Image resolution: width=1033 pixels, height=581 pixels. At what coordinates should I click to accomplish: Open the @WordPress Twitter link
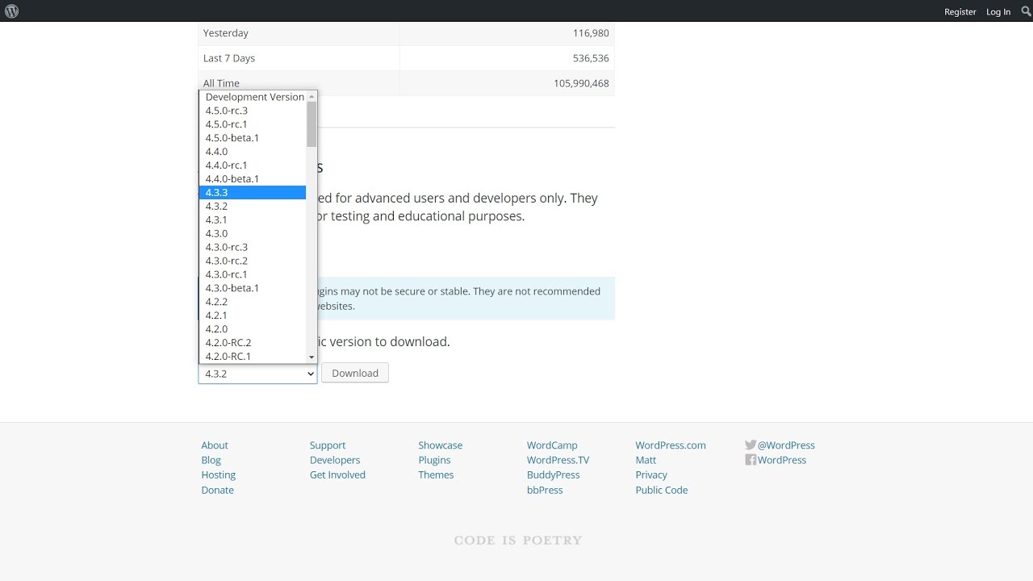[786, 445]
